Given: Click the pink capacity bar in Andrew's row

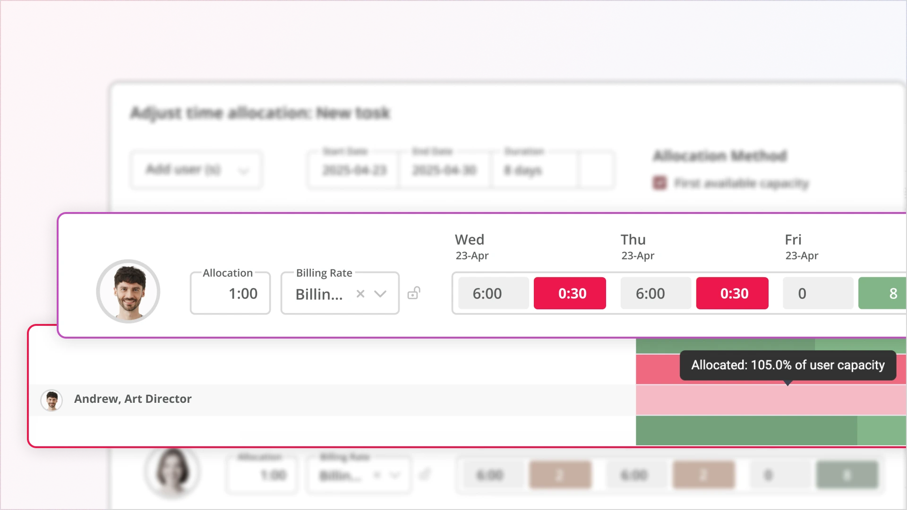Looking at the screenshot, I should (770, 400).
